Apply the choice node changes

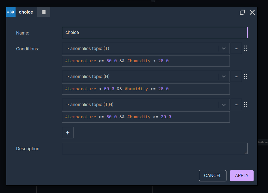click(x=242, y=176)
